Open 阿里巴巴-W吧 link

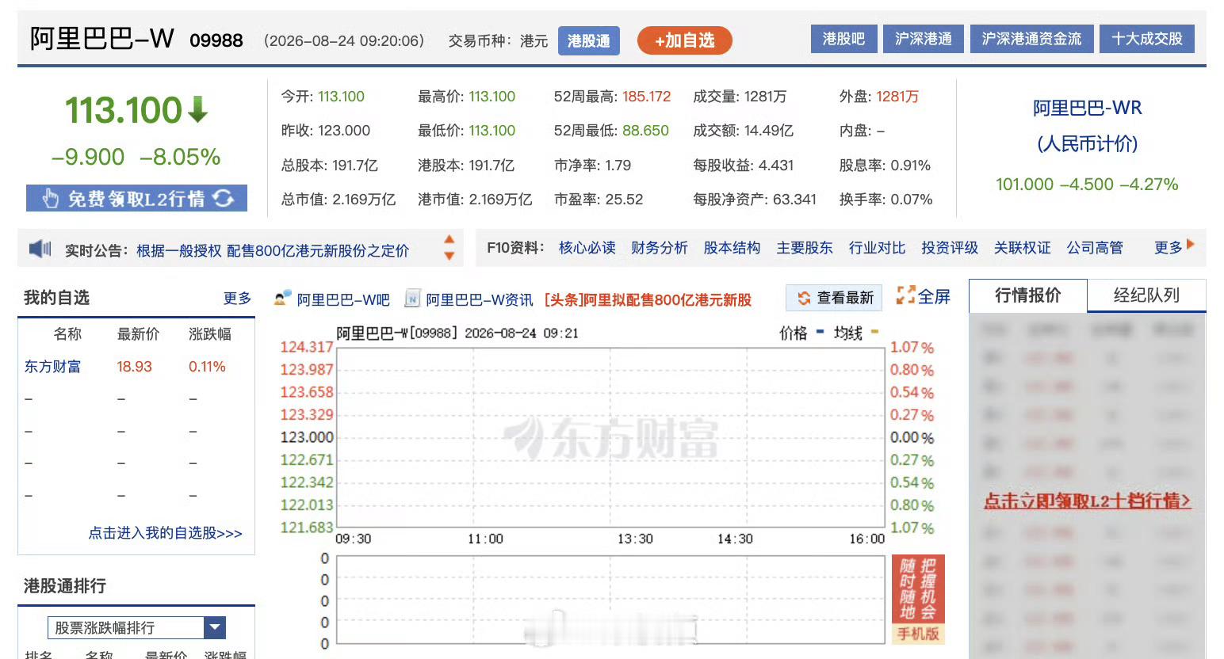pos(343,299)
